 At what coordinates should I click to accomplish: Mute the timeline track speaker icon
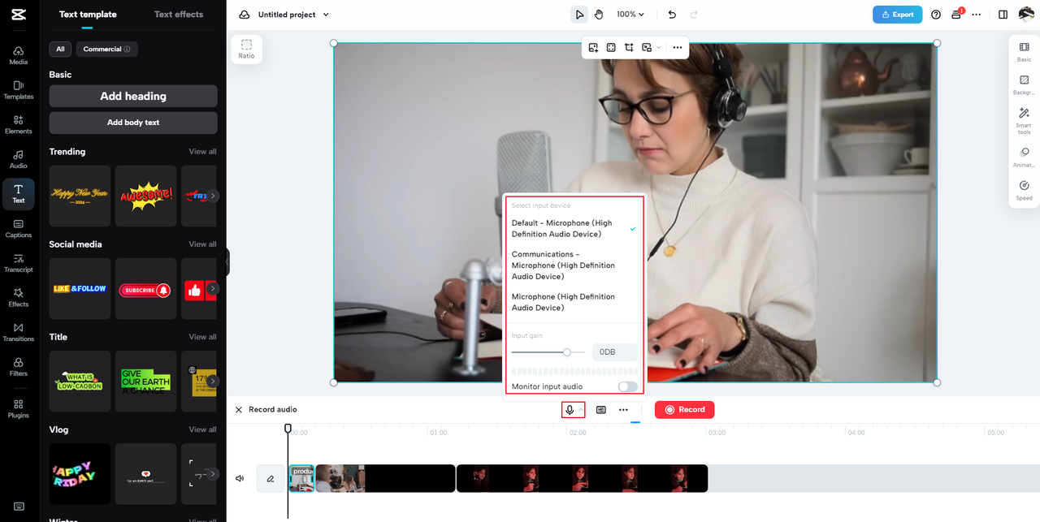240,479
